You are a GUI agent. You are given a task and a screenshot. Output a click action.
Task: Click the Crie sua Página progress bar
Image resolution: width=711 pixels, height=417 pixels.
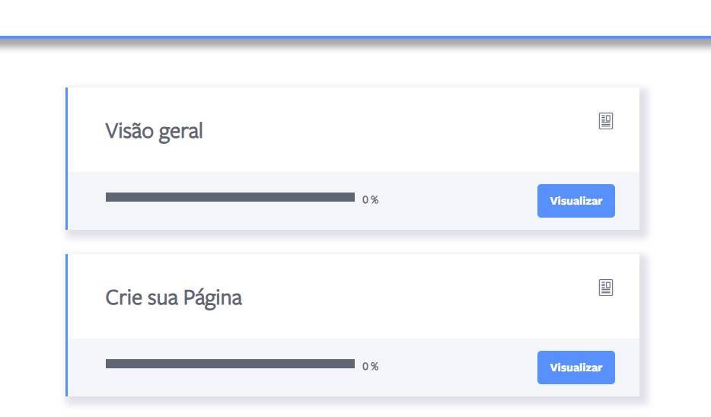[x=230, y=364]
